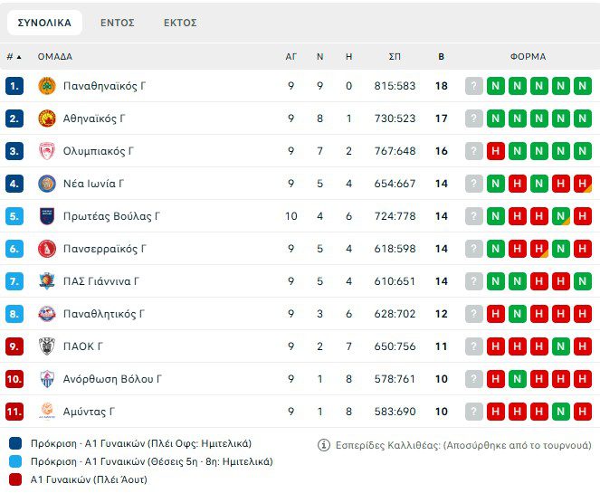
Task: Click the Αθηναϊκός Γ team logo
Action: [47, 119]
